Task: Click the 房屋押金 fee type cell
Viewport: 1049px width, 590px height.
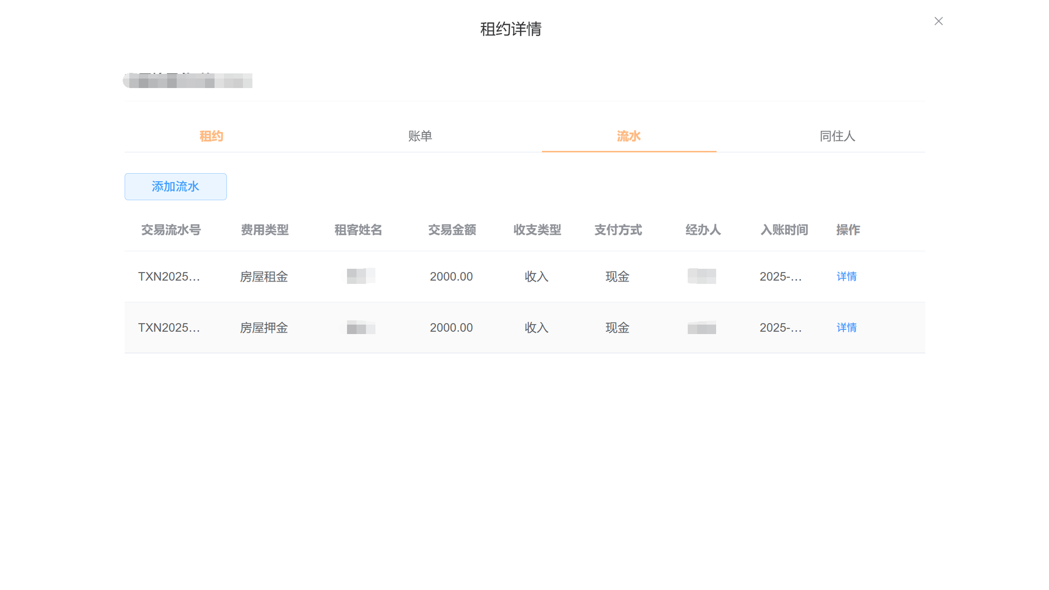Action: click(264, 328)
